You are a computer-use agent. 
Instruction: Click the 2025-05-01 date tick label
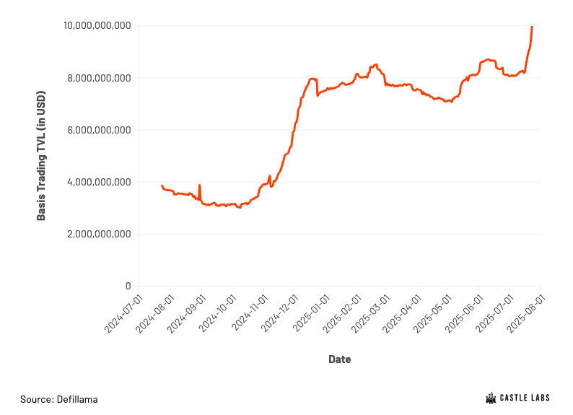pos(433,314)
